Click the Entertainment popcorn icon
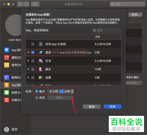Screen dimensions: 147x135 41,69
